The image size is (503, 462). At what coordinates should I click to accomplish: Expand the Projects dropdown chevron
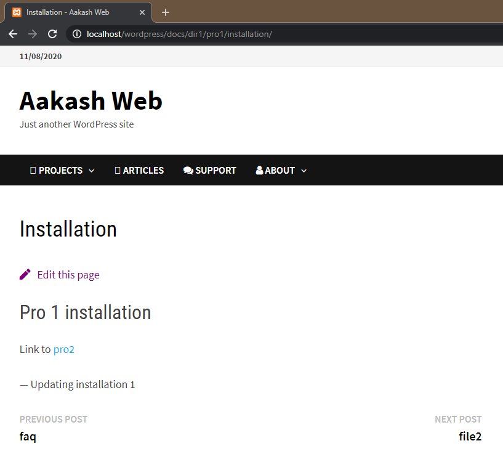tap(91, 171)
